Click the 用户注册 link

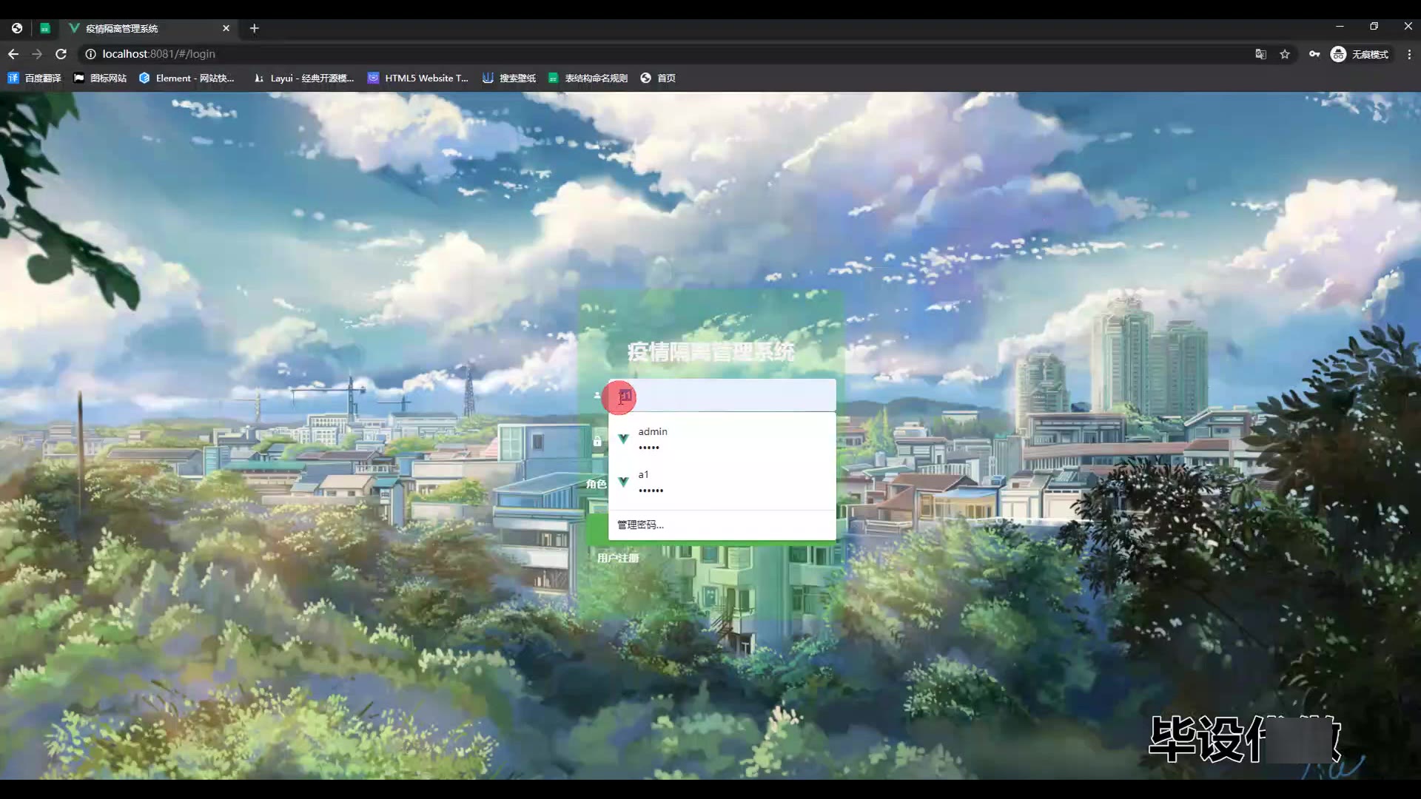click(x=618, y=558)
